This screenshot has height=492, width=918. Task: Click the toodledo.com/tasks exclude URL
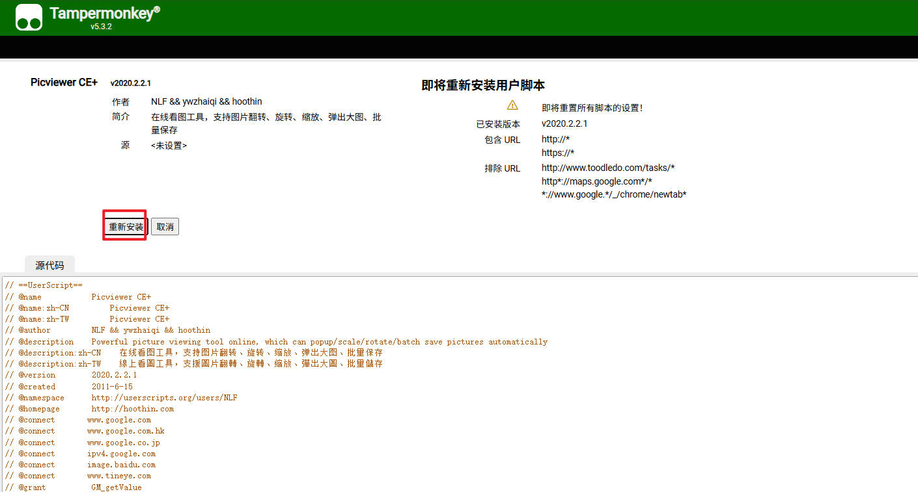pyautogui.click(x=608, y=168)
